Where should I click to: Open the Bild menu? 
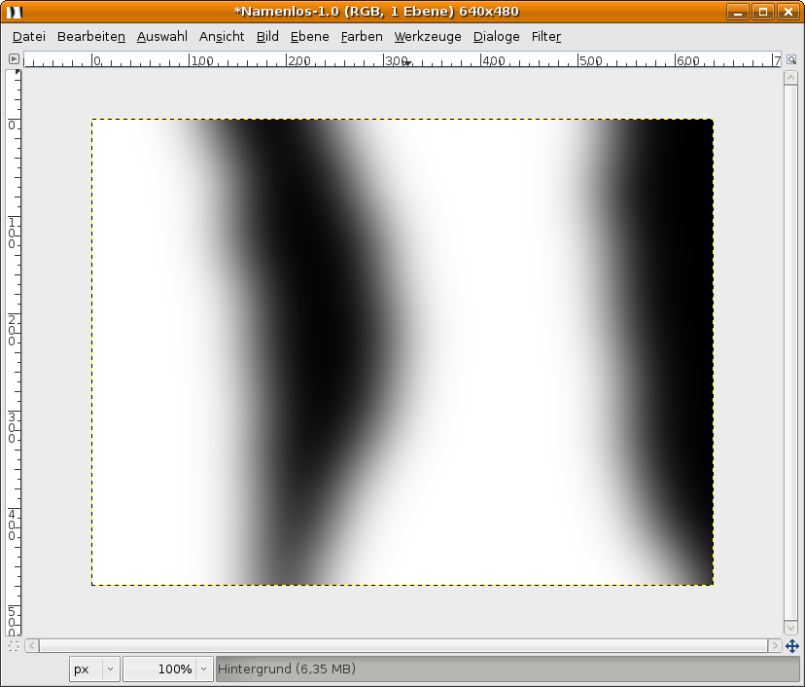click(x=267, y=36)
